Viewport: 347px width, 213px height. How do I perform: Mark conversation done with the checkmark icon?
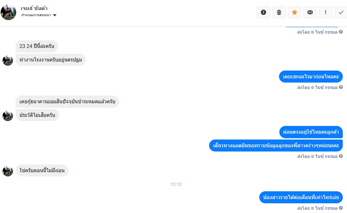click(341, 12)
